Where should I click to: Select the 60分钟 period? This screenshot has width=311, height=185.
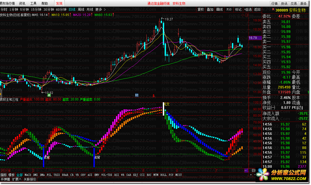coord(61,9)
